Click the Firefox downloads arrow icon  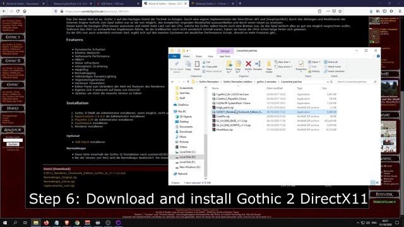(371, 11)
